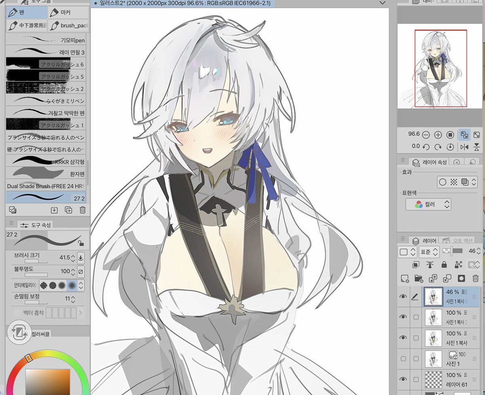Toggle set as reference layer lighthouse icon
Viewport: 485px width, 395px height.
coord(430,265)
